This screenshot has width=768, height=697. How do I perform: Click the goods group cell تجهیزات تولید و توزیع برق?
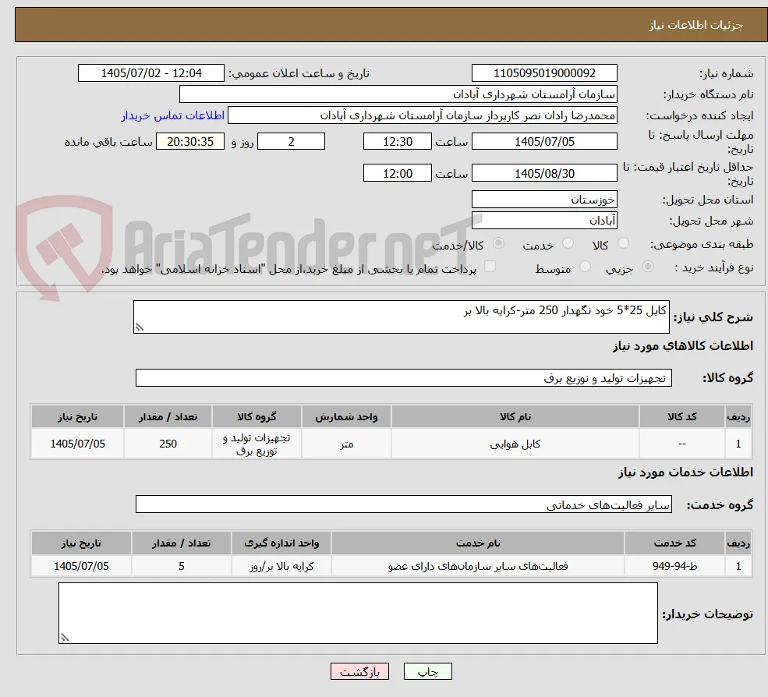(257, 444)
